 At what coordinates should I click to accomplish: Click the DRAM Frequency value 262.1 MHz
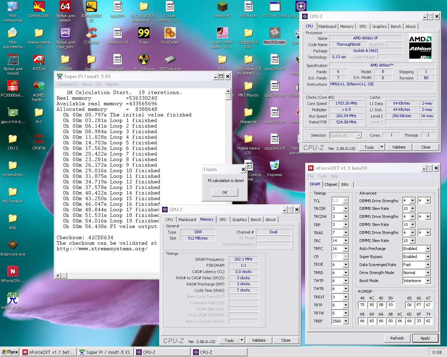click(243, 259)
